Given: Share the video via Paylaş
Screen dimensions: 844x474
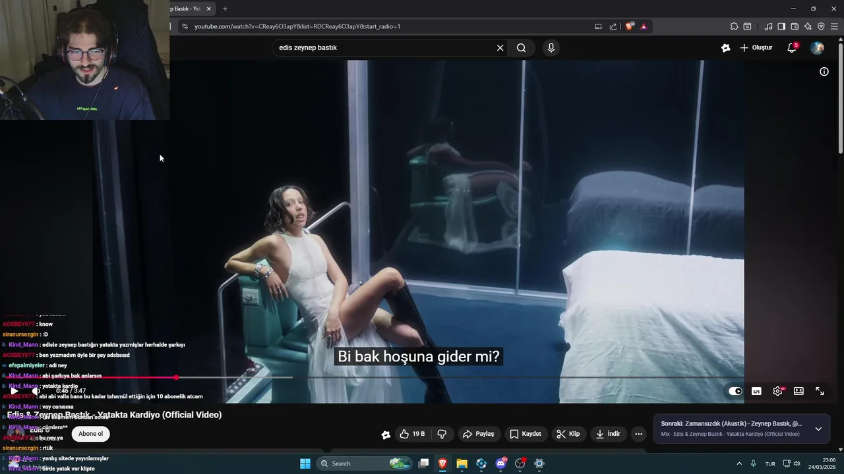Looking at the screenshot, I should [x=478, y=434].
